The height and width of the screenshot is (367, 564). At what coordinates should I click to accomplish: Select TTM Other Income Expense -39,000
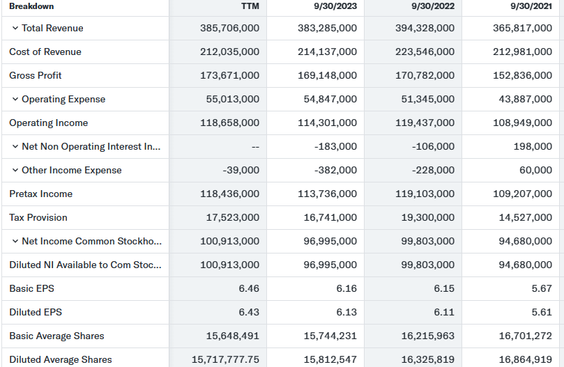pyautogui.click(x=241, y=171)
